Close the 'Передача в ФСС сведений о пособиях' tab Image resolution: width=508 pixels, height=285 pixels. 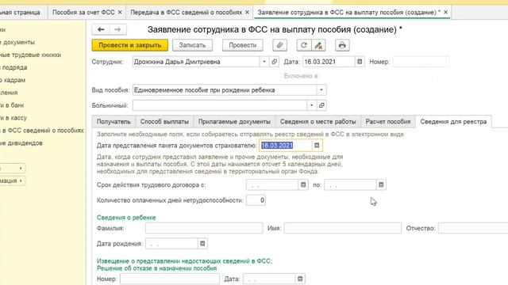pos(247,13)
